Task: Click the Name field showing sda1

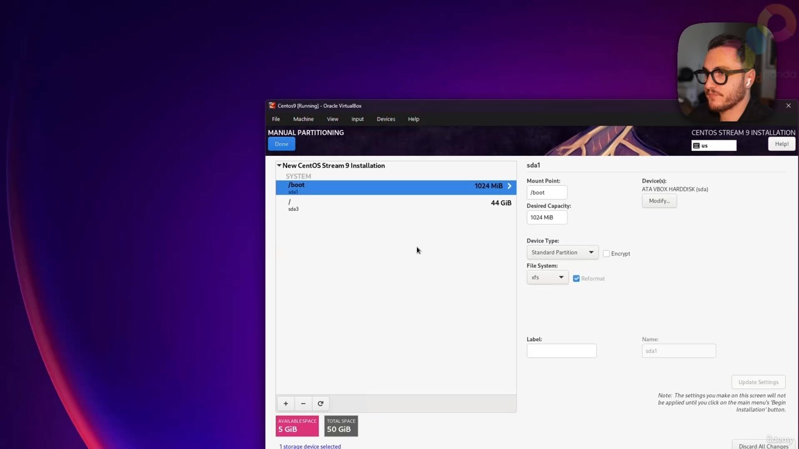Action: click(679, 351)
